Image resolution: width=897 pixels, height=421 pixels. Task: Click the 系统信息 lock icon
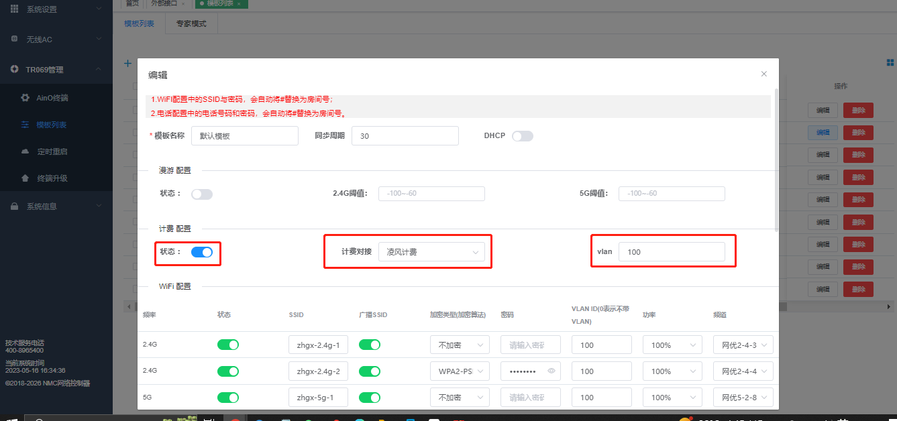tap(14, 206)
